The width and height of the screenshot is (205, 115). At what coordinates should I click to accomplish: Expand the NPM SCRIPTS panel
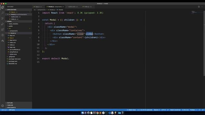[x=19, y=108]
